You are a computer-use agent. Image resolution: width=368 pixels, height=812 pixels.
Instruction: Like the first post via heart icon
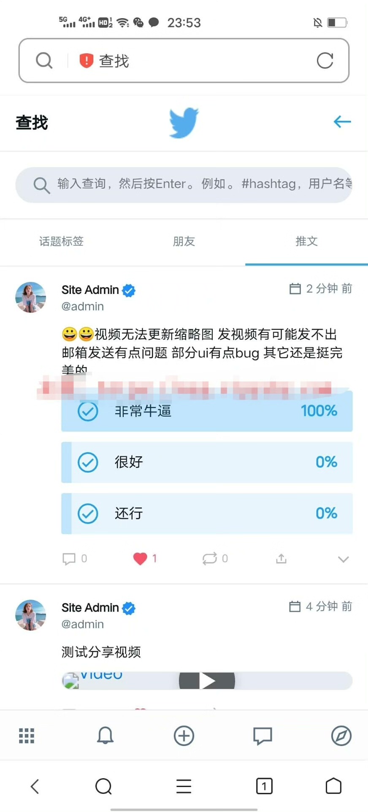[x=140, y=559]
